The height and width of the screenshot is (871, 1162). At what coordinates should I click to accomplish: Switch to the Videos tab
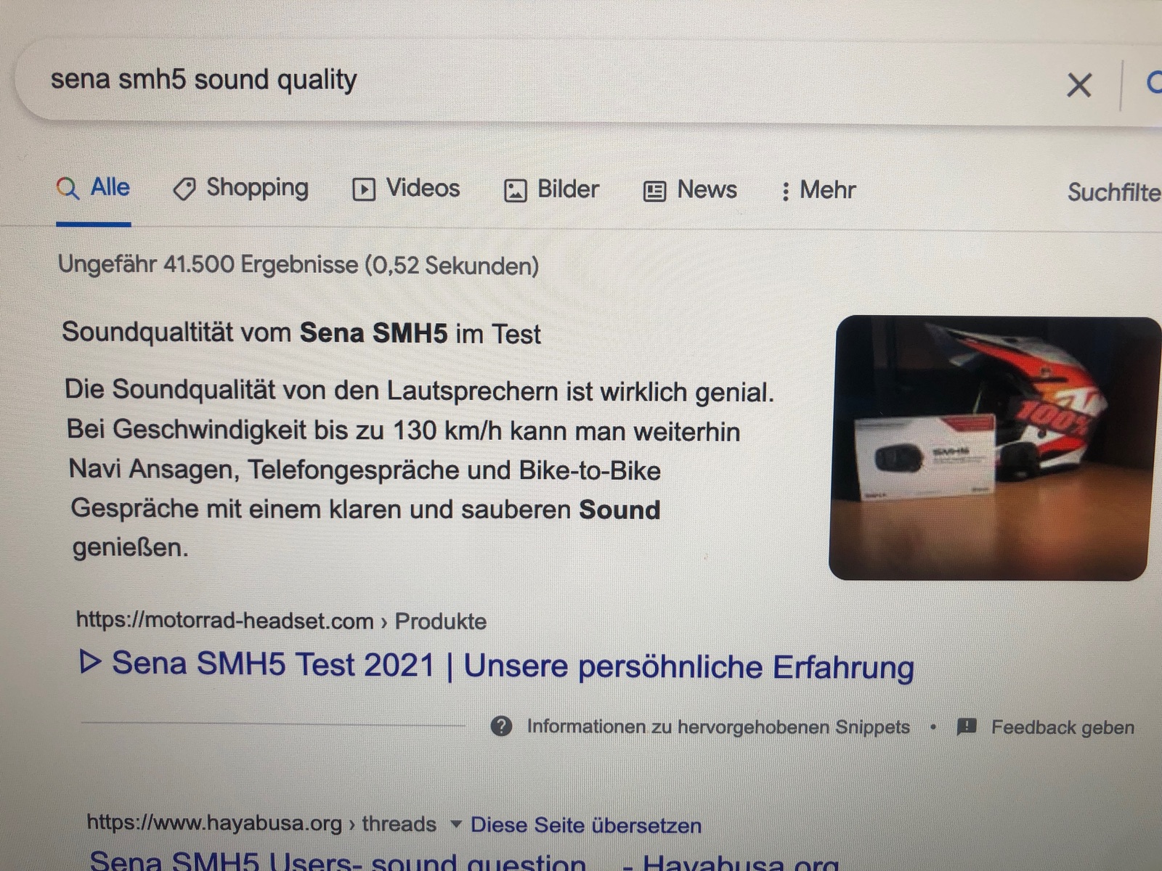(x=406, y=189)
